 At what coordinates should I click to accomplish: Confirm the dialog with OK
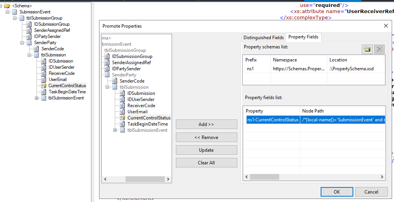pyautogui.click(x=337, y=192)
